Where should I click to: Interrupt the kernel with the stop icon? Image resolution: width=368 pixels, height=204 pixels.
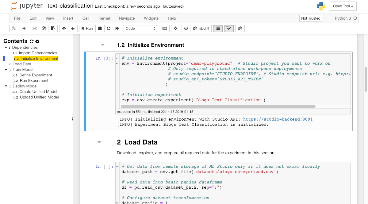pos(100,29)
